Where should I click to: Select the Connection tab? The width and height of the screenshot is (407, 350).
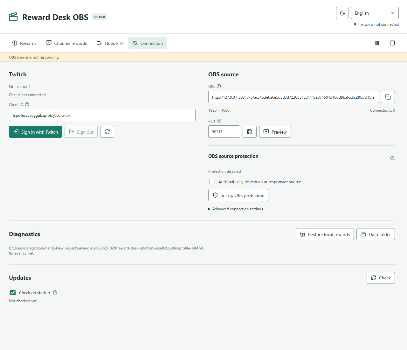(x=148, y=43)
